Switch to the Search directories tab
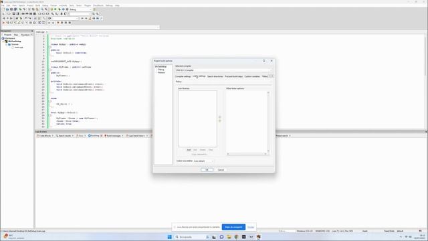 [x=215, y=76]
